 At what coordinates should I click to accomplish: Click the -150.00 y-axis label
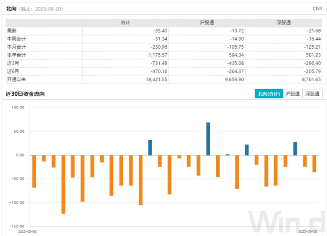tap(17, 226)
